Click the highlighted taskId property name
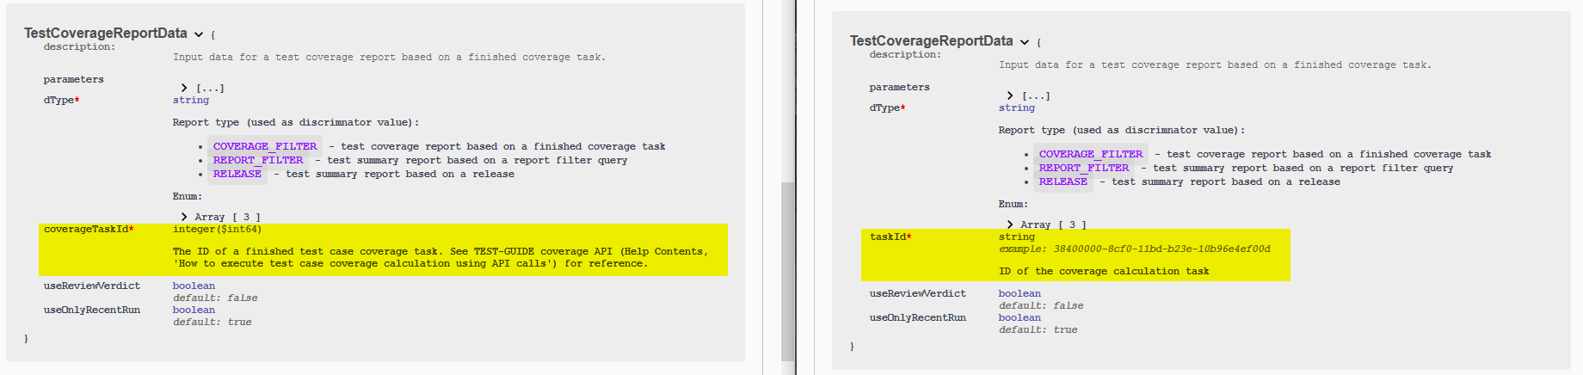Viewport: 1583px width, 375px height. (x=888, y=237)
